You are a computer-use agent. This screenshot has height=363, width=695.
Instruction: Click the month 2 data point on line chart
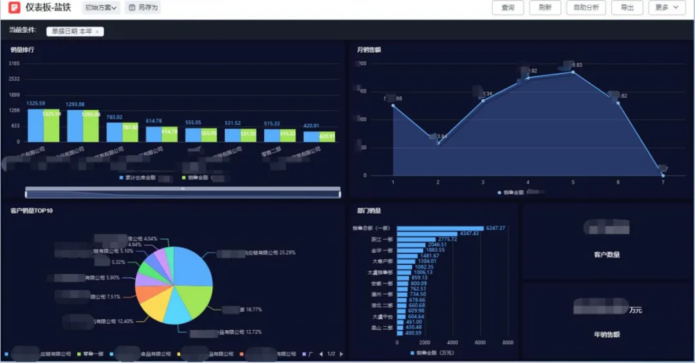pyautogui.click(x=438, y=143)
